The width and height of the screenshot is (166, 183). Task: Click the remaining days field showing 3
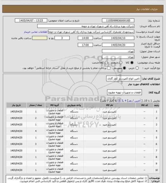click(62, 38)
